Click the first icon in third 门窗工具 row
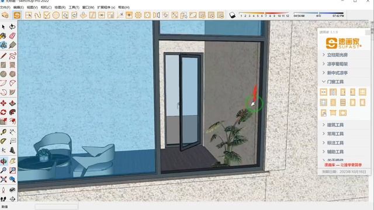Viewport: 374px width, 210px height. [x=323, y=113]
